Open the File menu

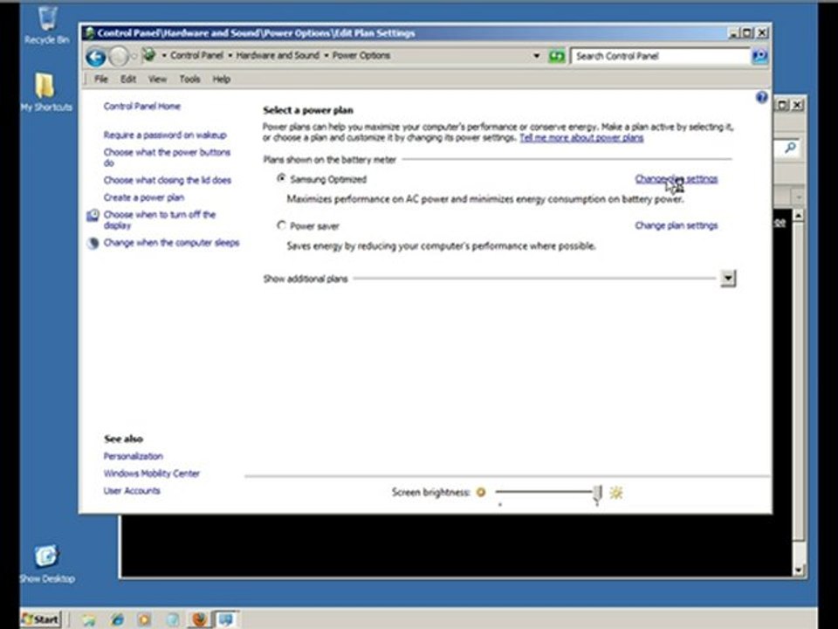[101, 79]
